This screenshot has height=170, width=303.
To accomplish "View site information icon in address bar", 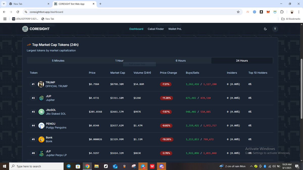I will click(26, 12).
